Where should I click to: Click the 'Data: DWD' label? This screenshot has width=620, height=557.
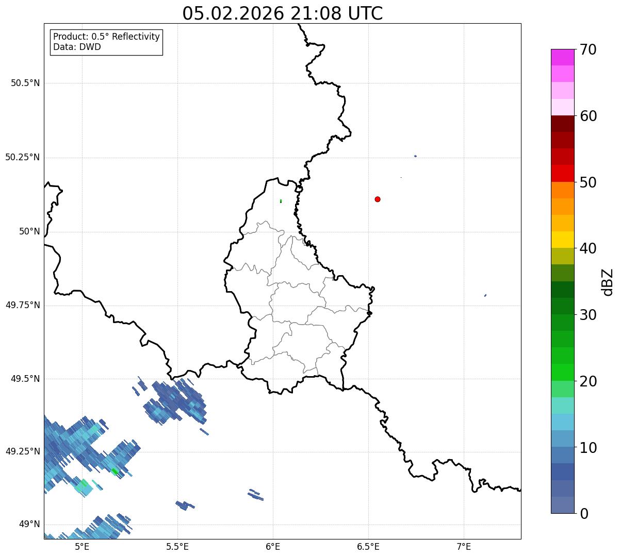click(77, 47)
